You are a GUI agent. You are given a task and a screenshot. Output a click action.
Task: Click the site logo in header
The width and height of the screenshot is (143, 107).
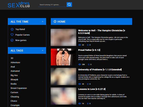pyautogui.click(x=19, y=5)
